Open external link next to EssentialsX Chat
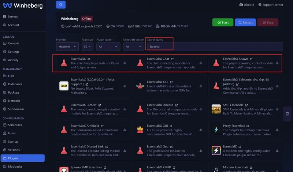This screenshot has height=172, width=293. (172, 59)
